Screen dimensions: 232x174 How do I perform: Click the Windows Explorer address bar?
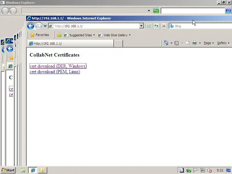point(84,11)
